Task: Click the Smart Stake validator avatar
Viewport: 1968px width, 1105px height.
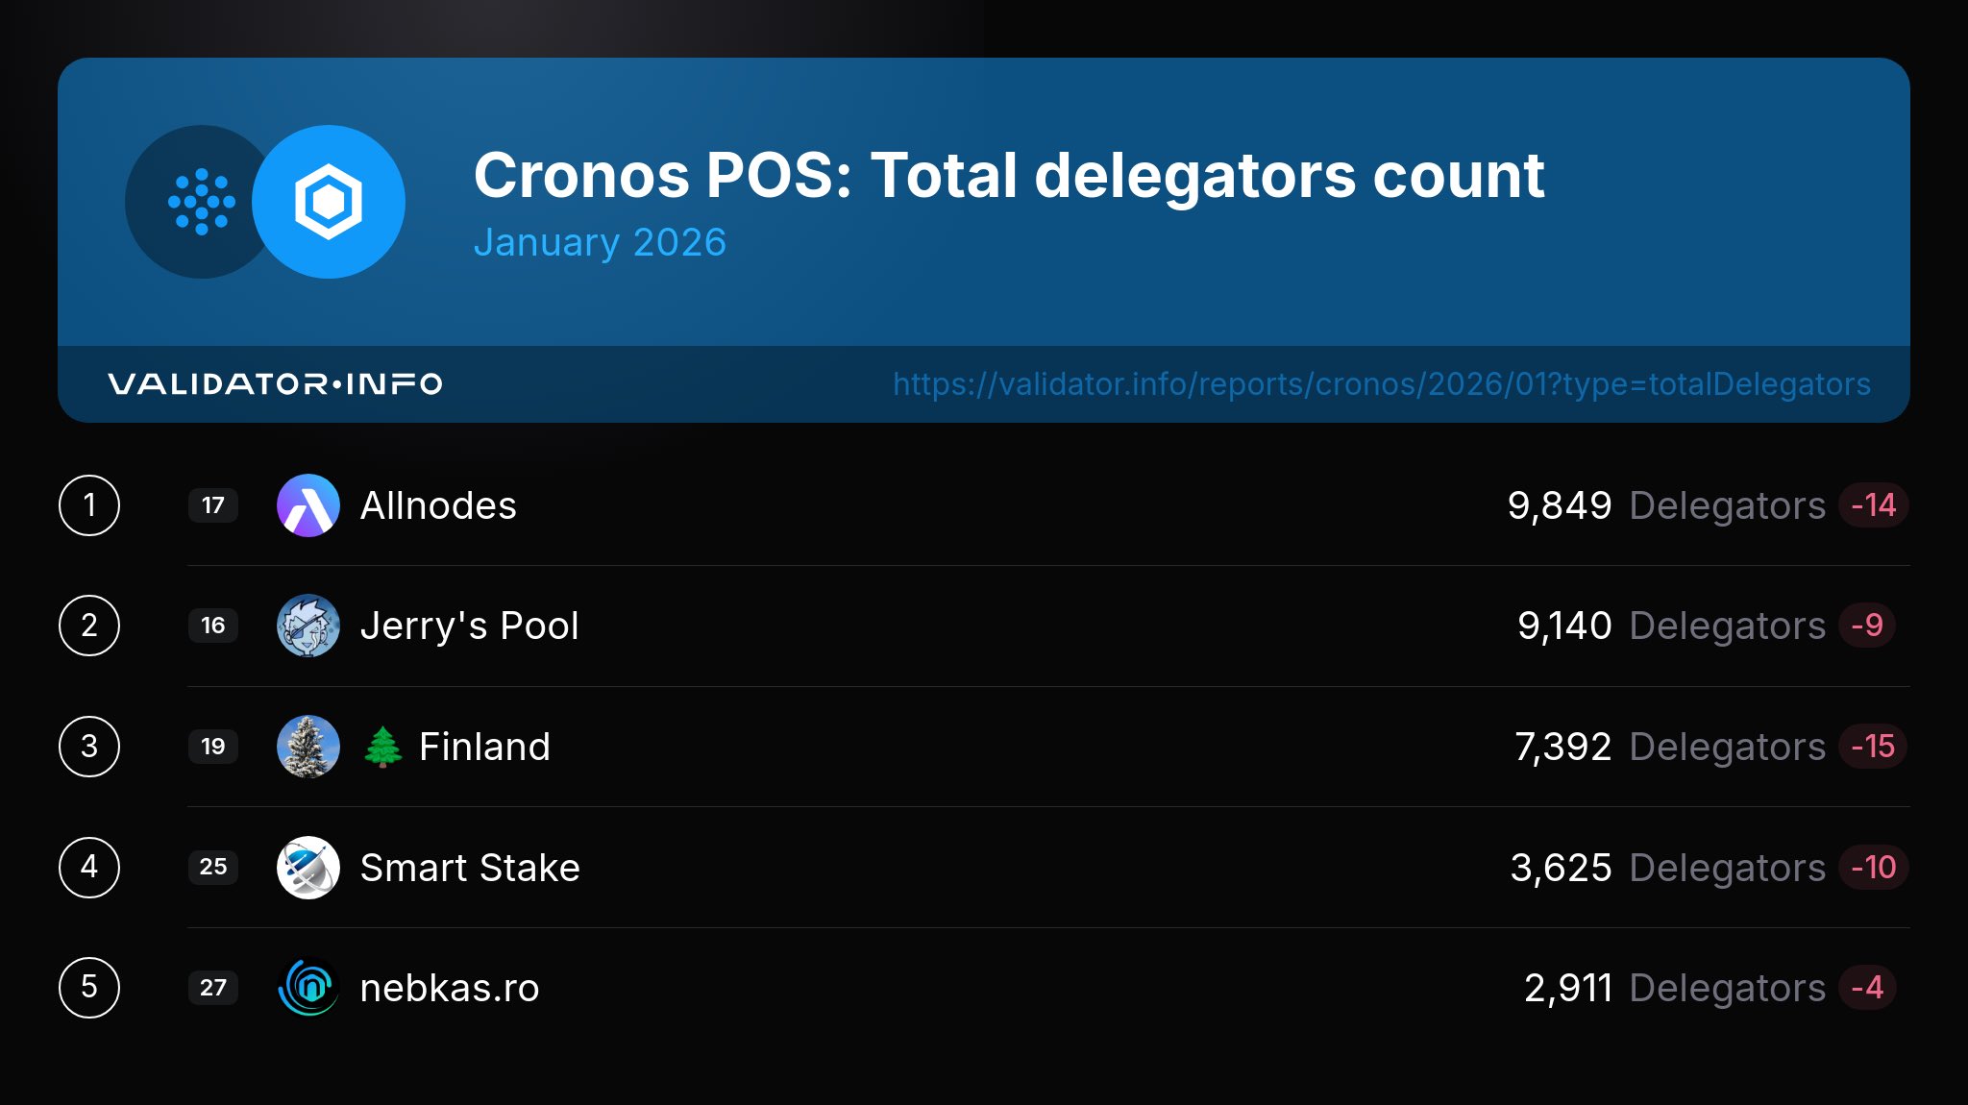Action: click(x=308, y=868)
